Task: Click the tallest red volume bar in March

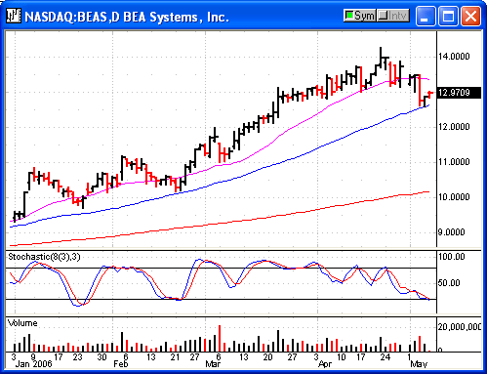Action: click(220, 338)
